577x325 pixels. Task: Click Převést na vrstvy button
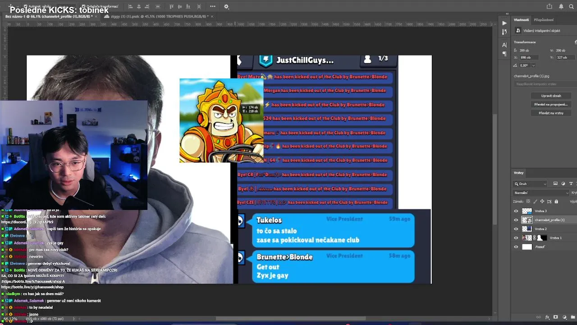[x=551, y=113]
